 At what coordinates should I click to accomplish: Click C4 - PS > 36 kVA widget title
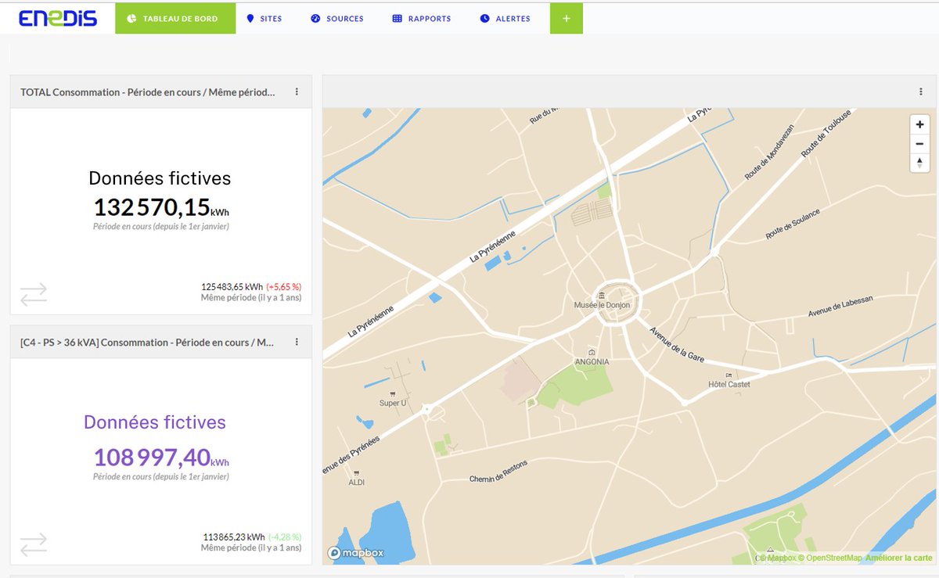[x=148, y=343]
